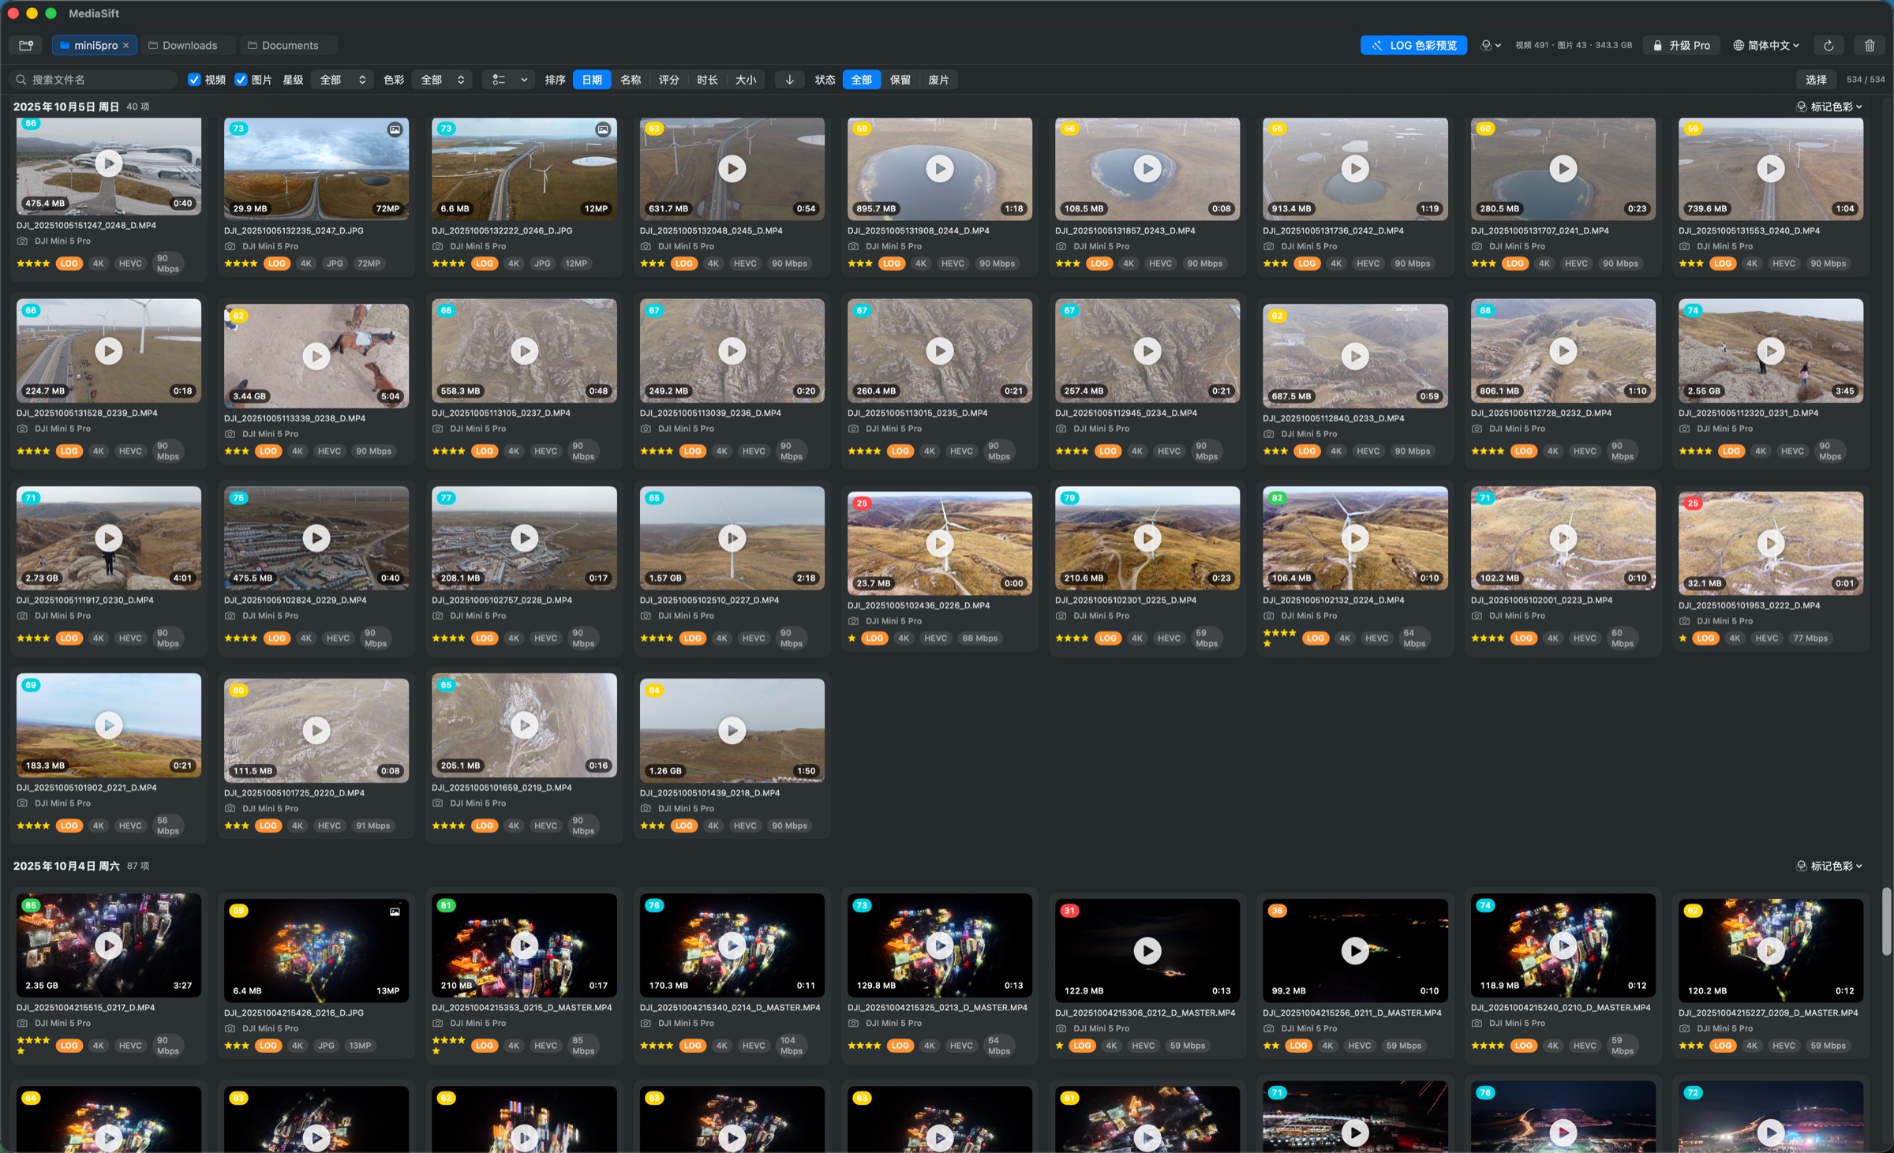
Task: Open the add folder icon button
Action: click(x=26, y=45)
